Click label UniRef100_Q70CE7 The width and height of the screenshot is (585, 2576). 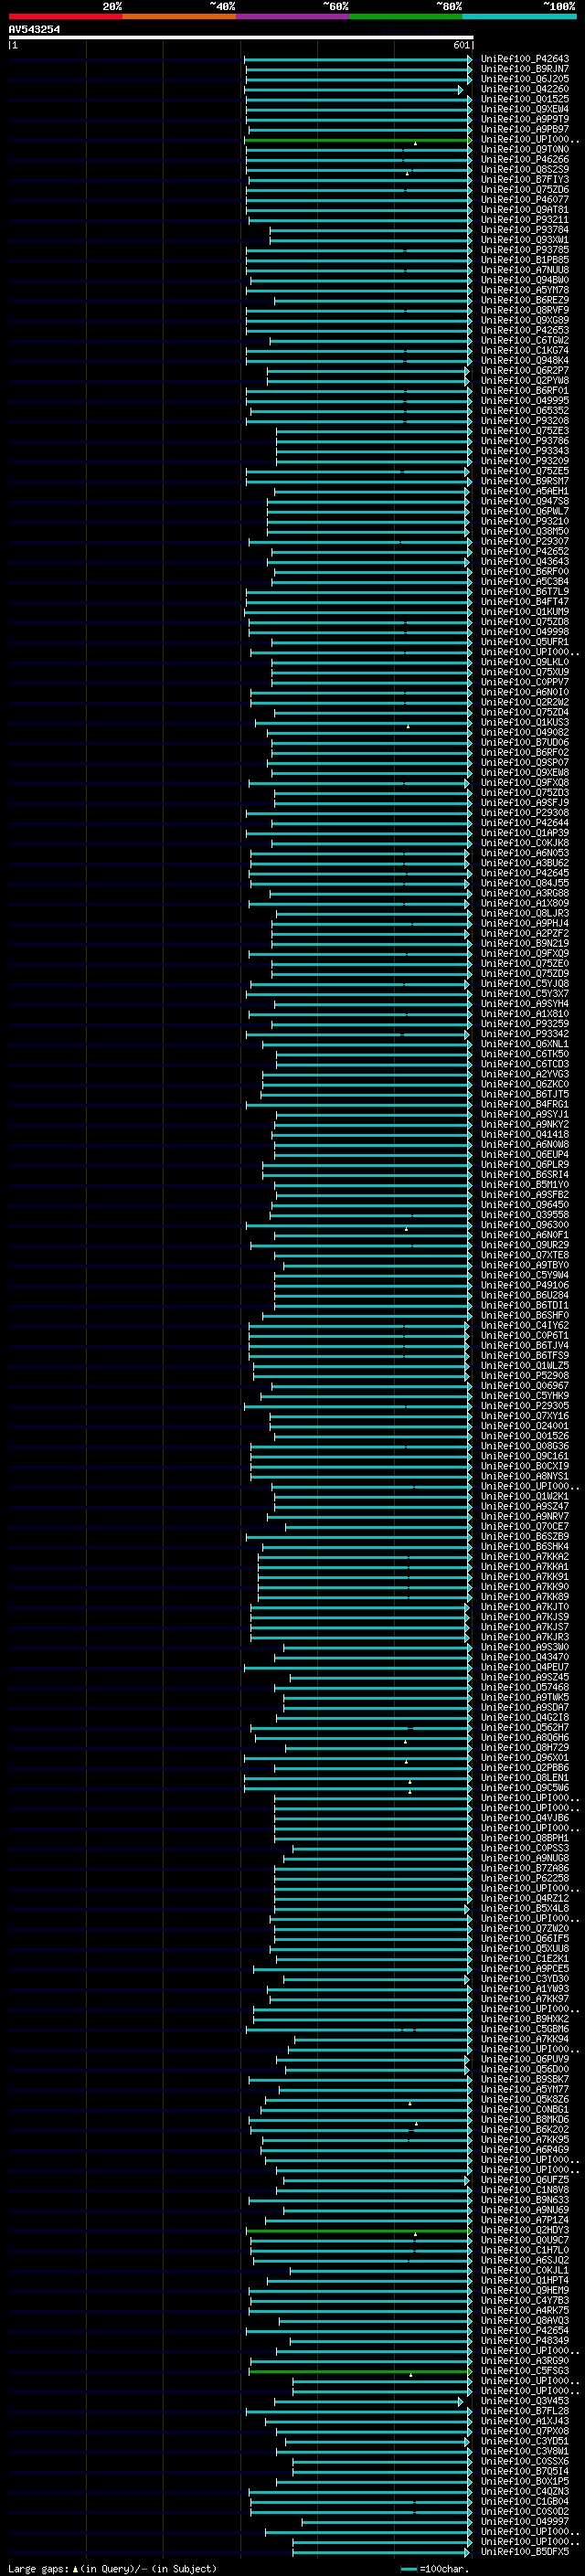pyautogui.click(x=524, y=1527)
